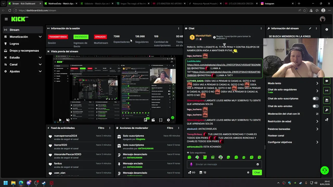Play the stream preview
Screen dimensions: 333x187
[x=60, y=120]
